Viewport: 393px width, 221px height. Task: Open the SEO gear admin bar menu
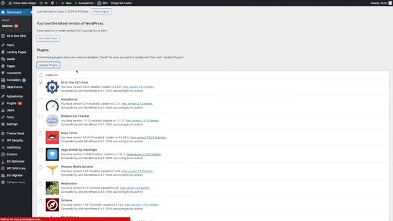pos(103,3)
